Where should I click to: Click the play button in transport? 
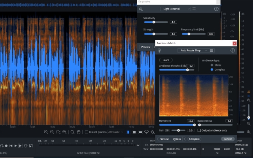tap(16, 146)
